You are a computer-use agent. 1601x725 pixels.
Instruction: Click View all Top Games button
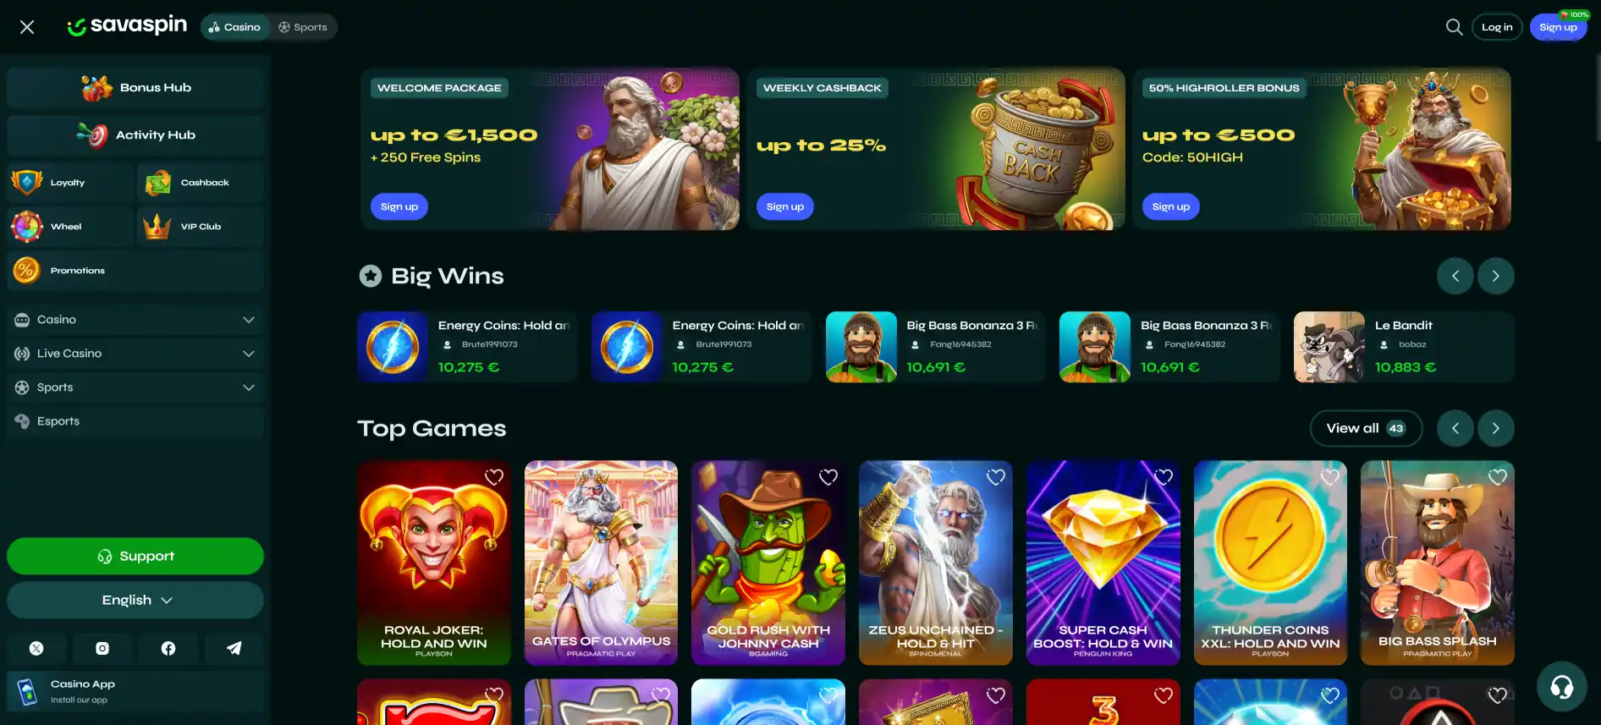point(1366,428)
